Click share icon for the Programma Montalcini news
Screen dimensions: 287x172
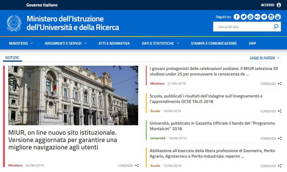279,138
